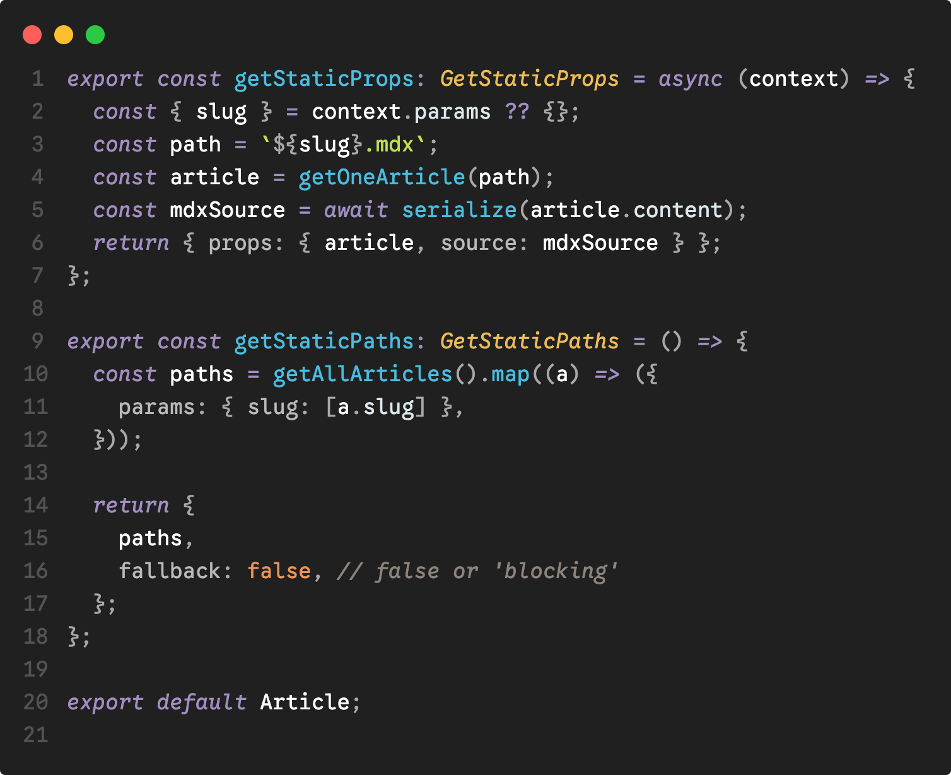Click line number 21 in the gutter
The image size is (951, 775).
pos(36,735)
